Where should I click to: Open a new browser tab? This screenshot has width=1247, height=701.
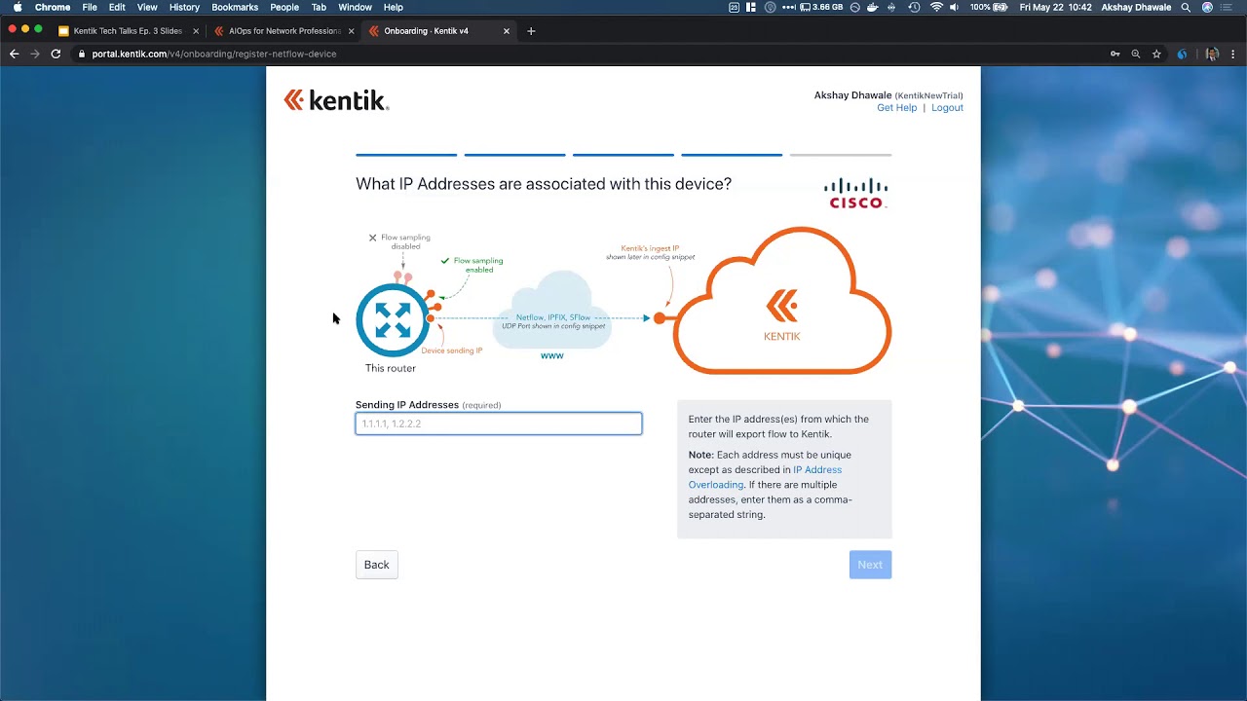pos(531,31)
